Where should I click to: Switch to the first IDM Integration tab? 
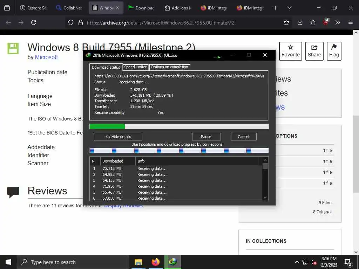(x=214, y=8)
